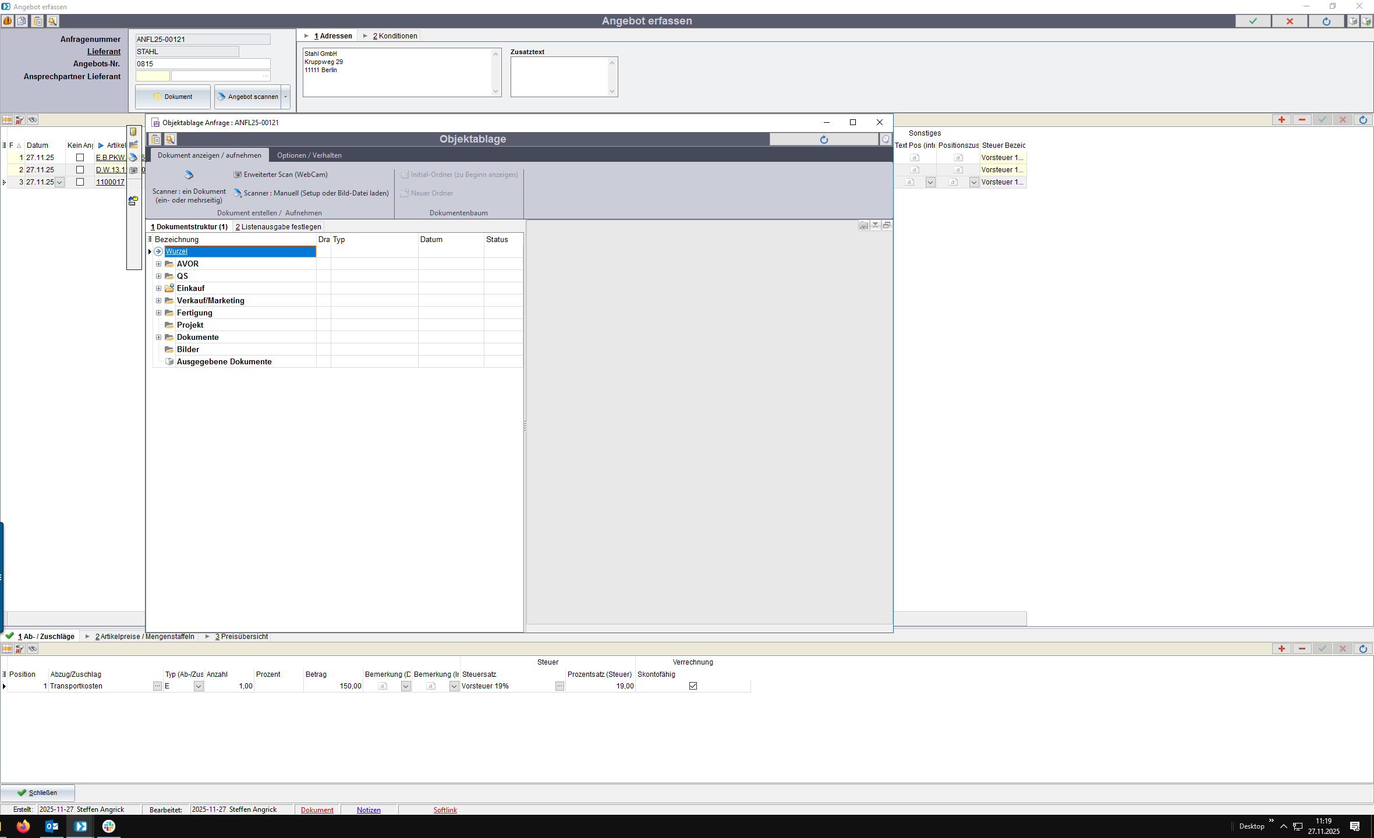The image size is (1374, 838).
Task: Expand the AVOR folder in tree
Action: [x=158, y=264]
